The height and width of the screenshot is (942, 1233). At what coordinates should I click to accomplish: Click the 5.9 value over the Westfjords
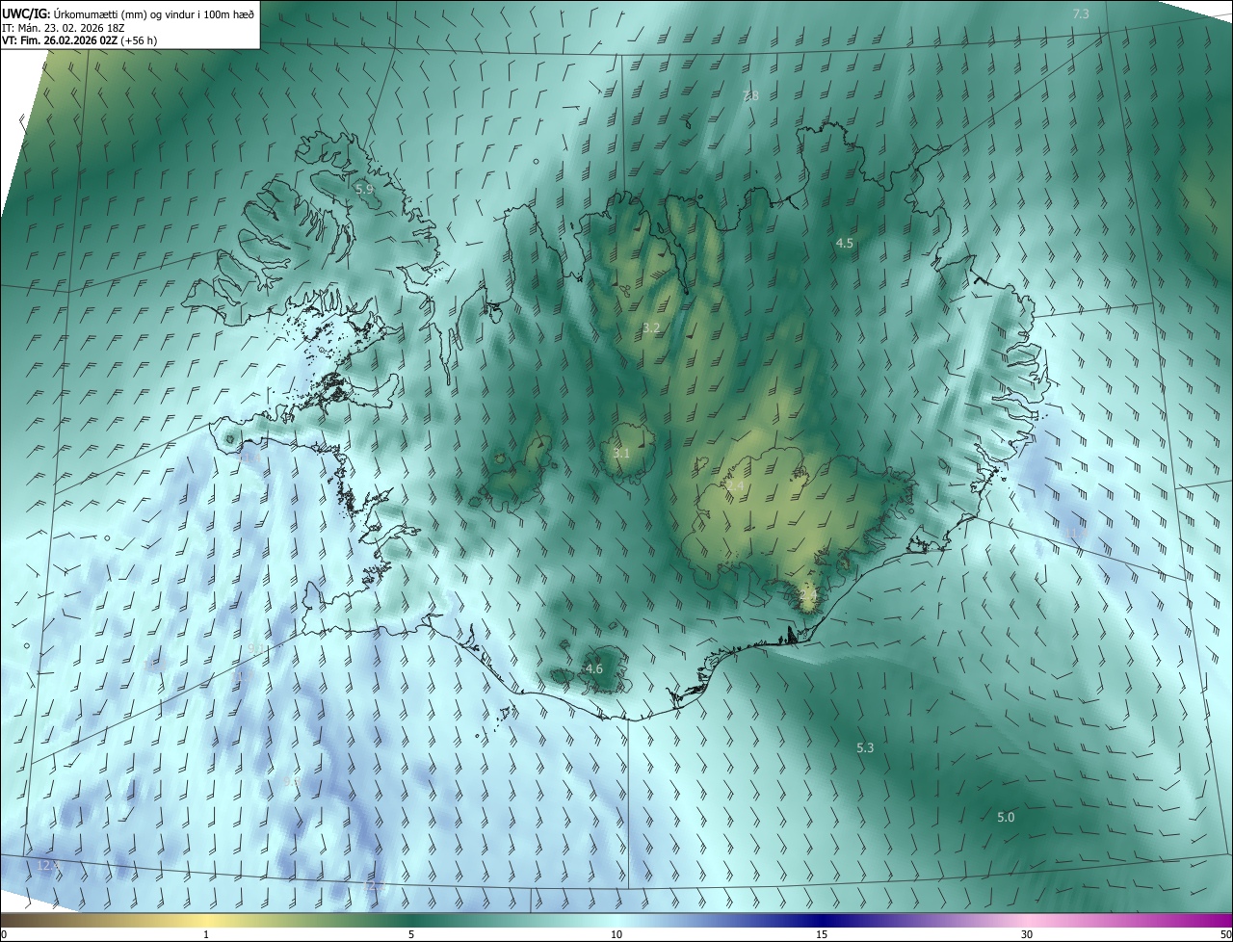364,189
